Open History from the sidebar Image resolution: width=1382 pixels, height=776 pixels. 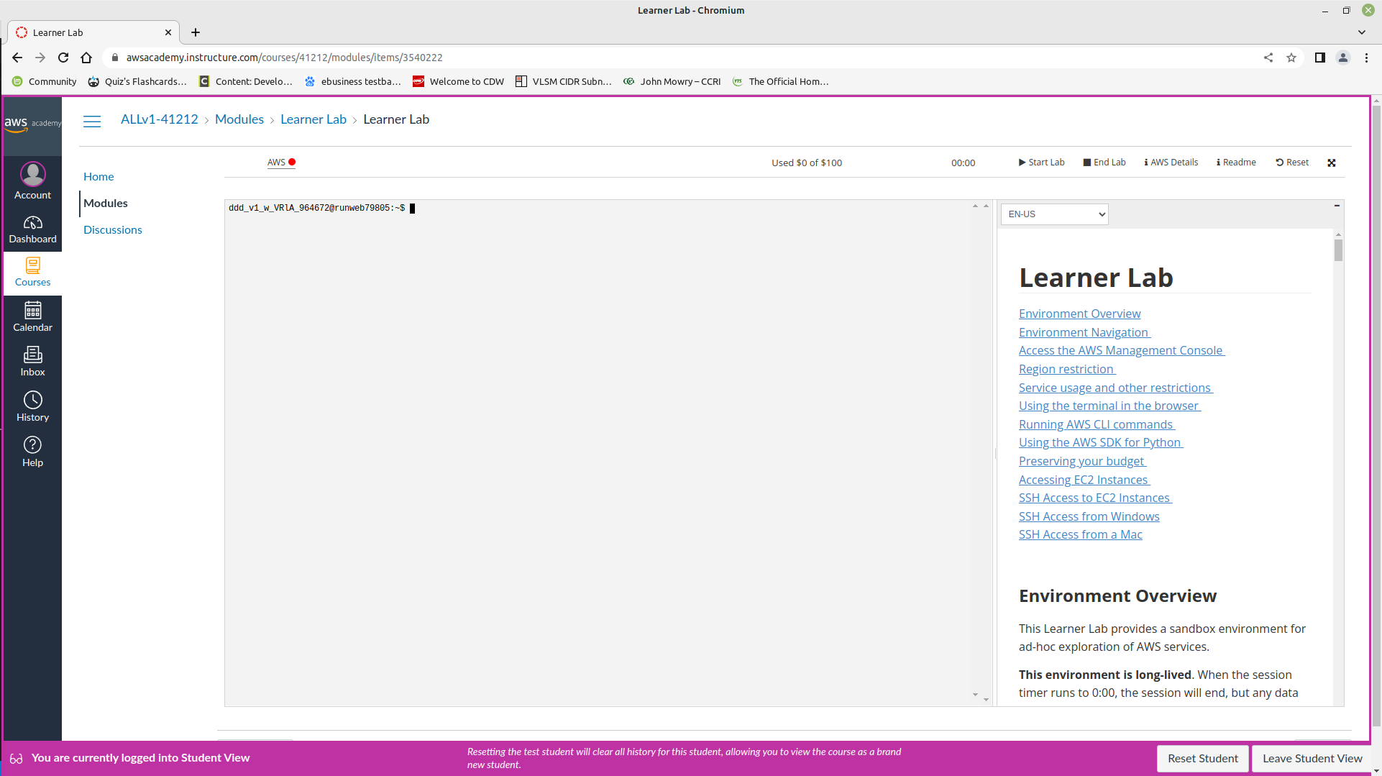[32, 406]
